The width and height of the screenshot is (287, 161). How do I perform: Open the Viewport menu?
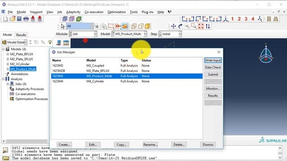[x=36, y=12]
